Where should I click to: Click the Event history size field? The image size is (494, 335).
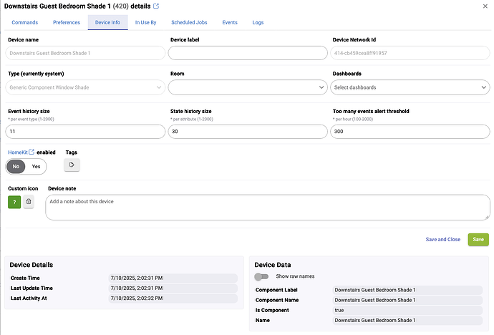click(x=84, y=132)
